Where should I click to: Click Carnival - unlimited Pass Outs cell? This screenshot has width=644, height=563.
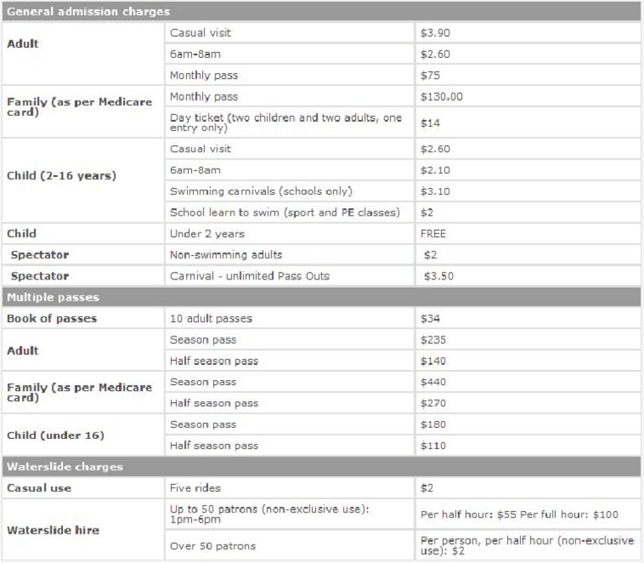(250, 276)
